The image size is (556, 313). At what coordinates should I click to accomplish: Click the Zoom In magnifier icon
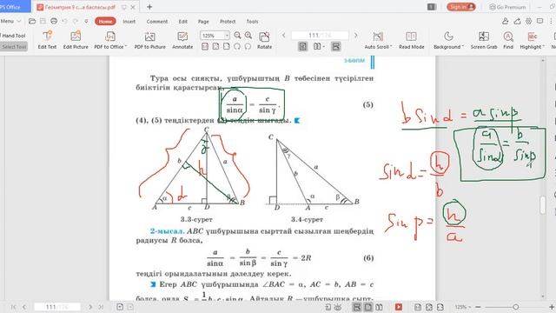[248, 35]
